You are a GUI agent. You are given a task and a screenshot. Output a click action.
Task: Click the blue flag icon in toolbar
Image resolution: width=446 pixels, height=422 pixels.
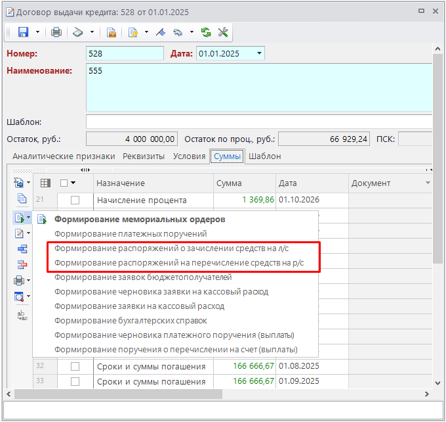coord(160,32)
